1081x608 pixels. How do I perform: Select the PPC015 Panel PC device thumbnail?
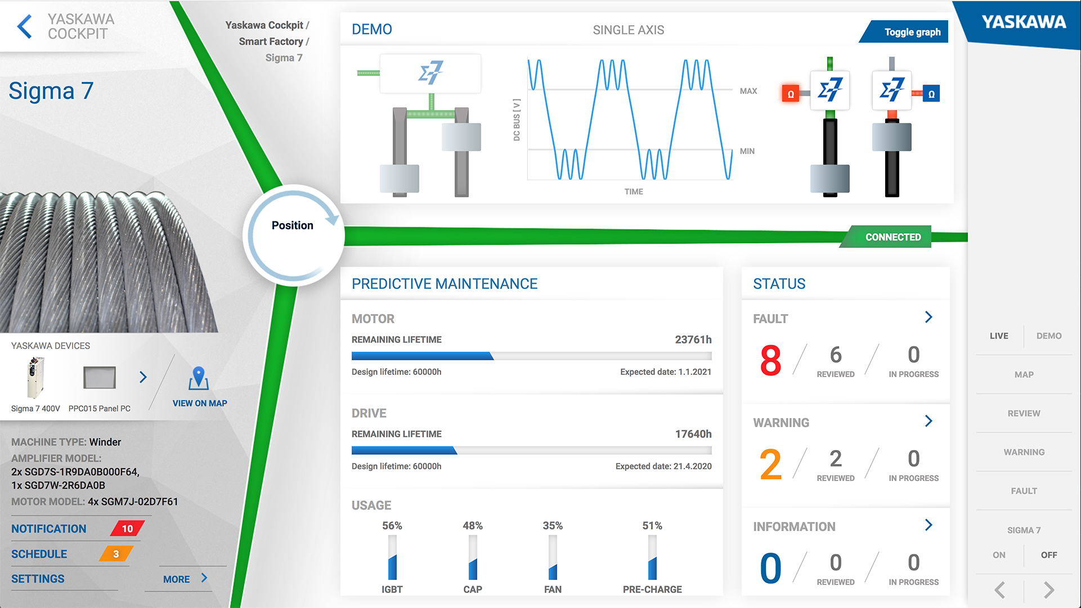click(100, 378)
